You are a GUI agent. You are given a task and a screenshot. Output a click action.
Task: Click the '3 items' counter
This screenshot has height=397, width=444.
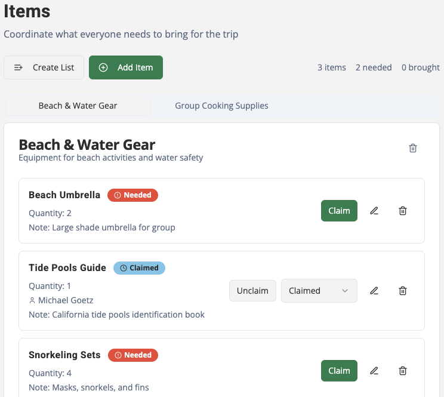[332, 67]
